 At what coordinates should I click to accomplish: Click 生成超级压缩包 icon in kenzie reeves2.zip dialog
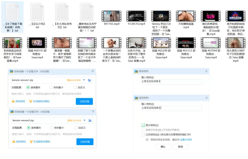(x=31, y=141)
